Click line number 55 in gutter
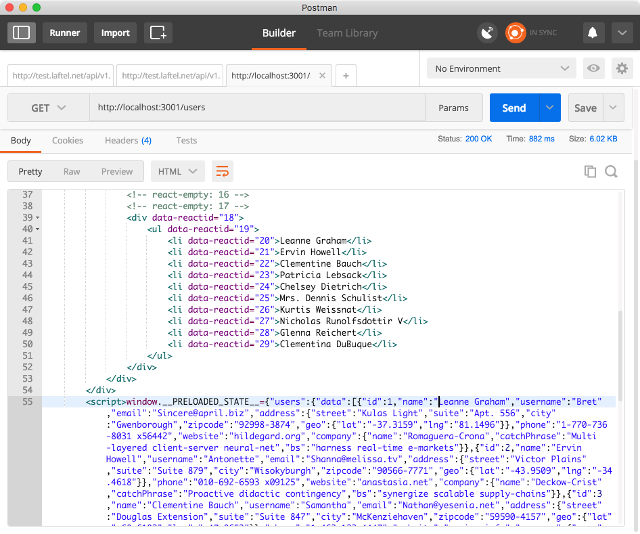 point(27,402)
